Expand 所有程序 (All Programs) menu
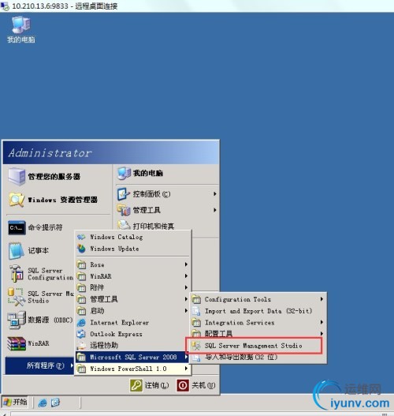Image resolution: width=394 pixels, height=416 pixels. tap(39, 365)
